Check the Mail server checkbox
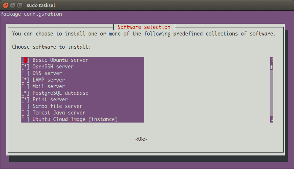294x169 pixels. (x=25, y=86)
